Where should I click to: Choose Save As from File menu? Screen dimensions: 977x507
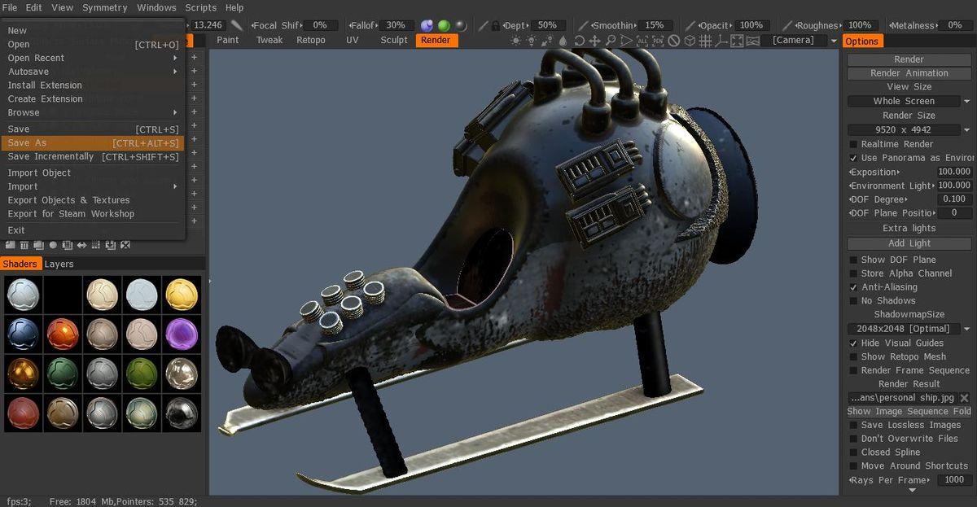click(92, 143)
